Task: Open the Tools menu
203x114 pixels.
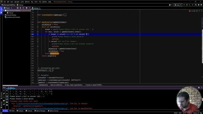Action: coord(36,2)
